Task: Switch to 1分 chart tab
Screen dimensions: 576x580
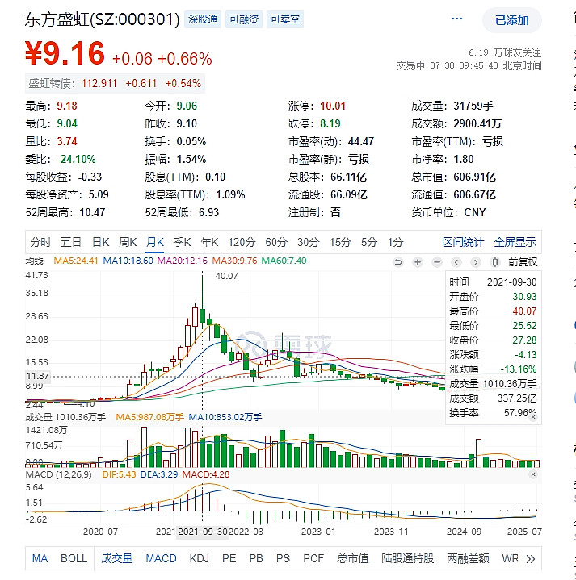Action: pos(396,242)
